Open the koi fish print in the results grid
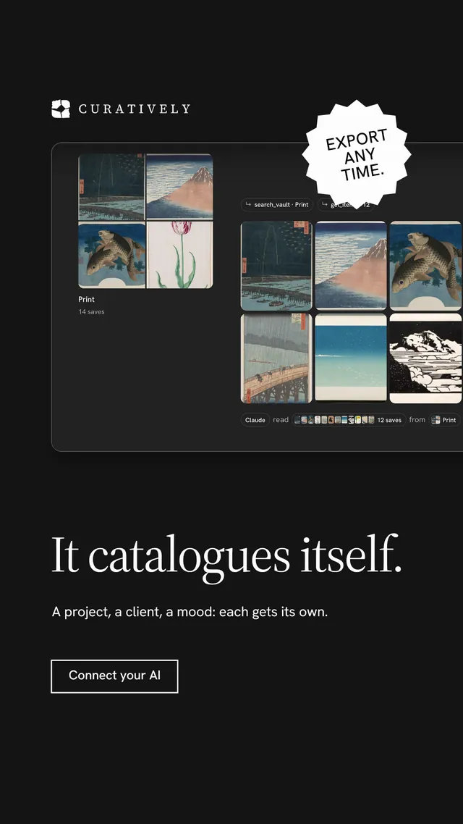The width and height of the screenshot is (463, 824). tap(425, 266)
